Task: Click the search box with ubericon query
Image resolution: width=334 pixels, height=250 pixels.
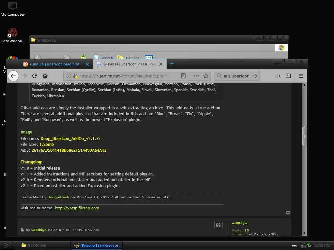Action: pos(237,76)
